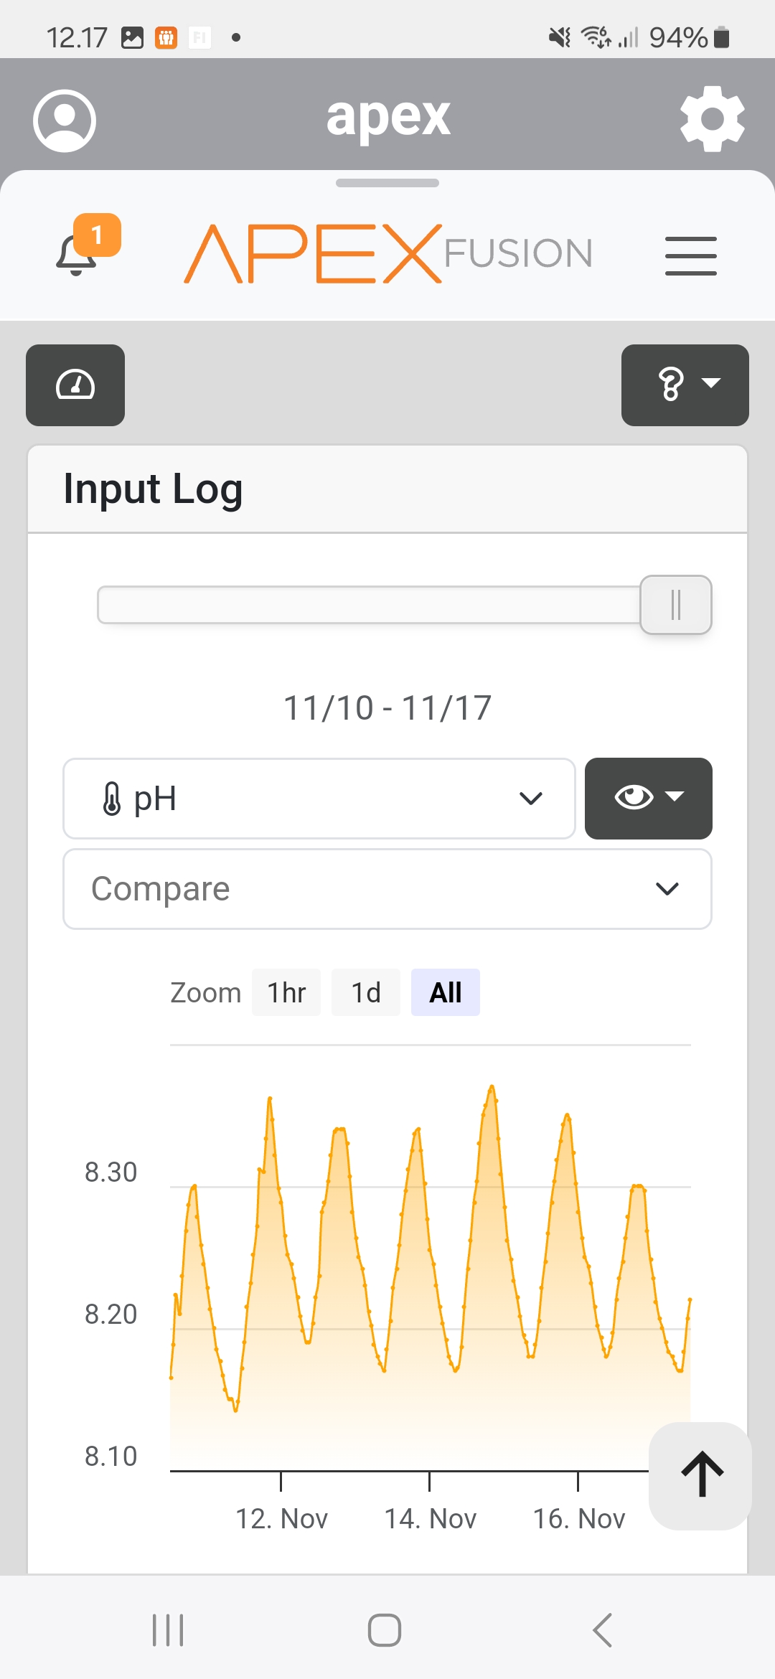Screen dimensions: 775x1679
Task: Expand the help question mark dropdown
Action: 685,385
